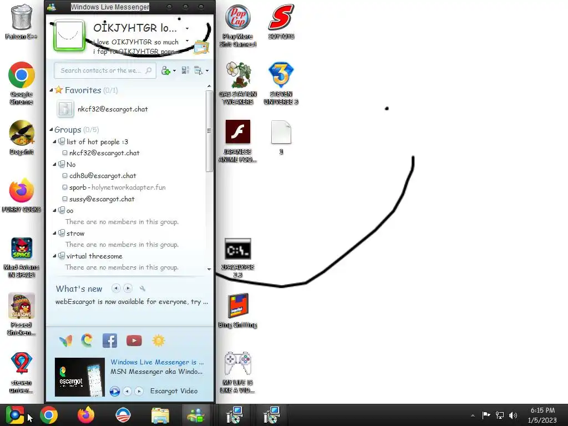Viewport: 568px width, 426px height.
Task: Click the contact list scrollbar up arrow
Action: 209,86
